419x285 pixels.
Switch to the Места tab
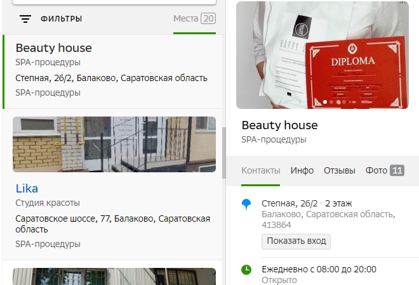click(x=185, y=18)
